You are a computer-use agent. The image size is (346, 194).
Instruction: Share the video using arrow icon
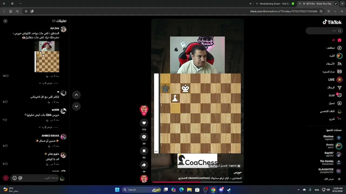coord(144,165)
